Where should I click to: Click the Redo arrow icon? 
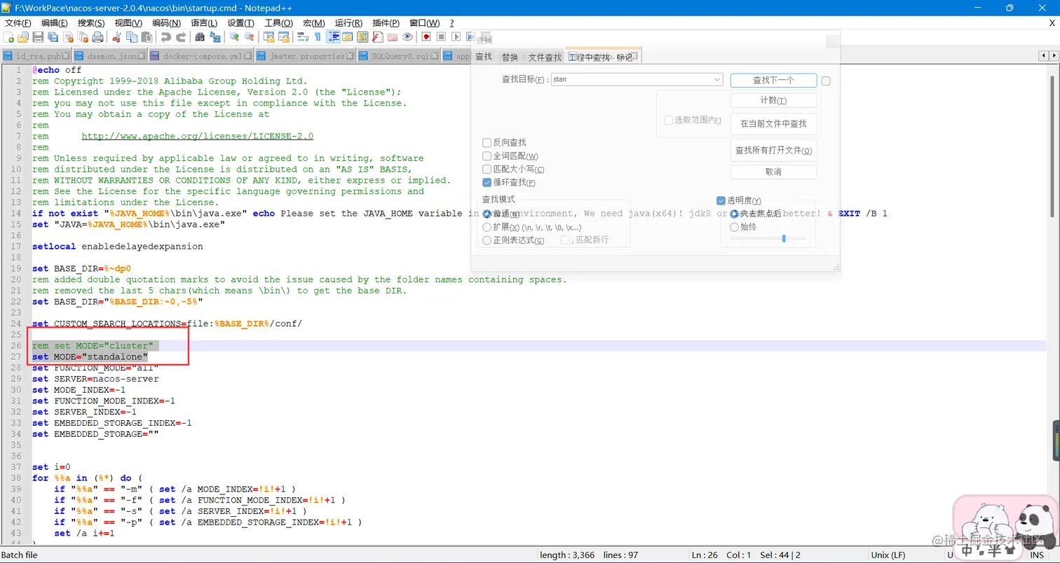(x=181, y=36)
